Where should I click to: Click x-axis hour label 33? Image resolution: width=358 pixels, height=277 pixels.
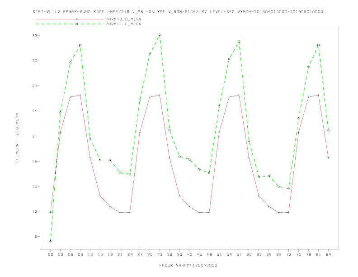pyautogui.click(x=160, y=254)
